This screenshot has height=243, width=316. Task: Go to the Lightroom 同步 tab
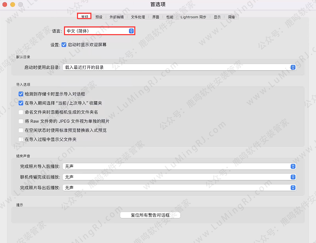point(193,17)
